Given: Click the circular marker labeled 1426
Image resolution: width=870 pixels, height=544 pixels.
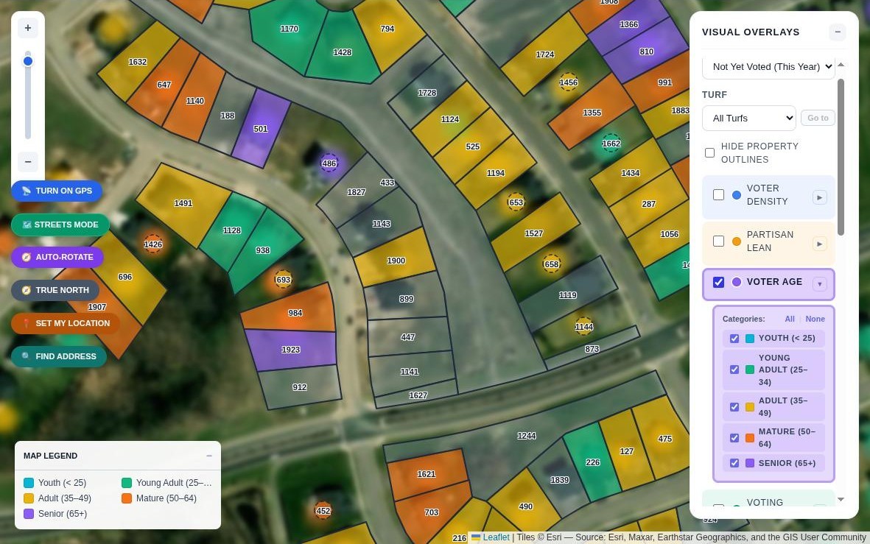Looking at the screenshot, I should 153,244.
